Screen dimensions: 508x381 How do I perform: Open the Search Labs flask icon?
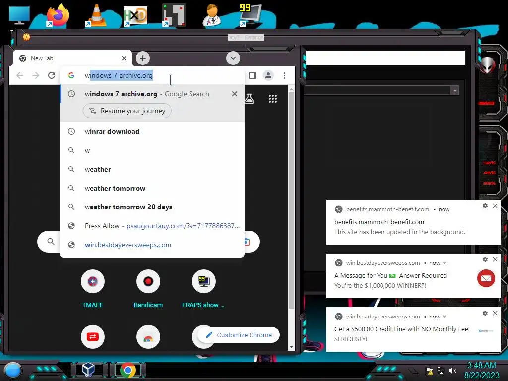(x=249, y=99)
